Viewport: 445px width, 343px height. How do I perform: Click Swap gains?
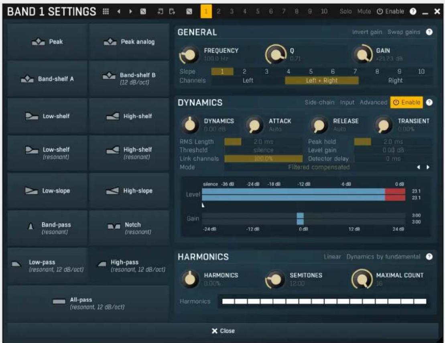click(404, 32)
